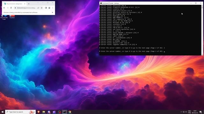
Task: Go back in the Chrome window
Action: [x=4, y=8]
